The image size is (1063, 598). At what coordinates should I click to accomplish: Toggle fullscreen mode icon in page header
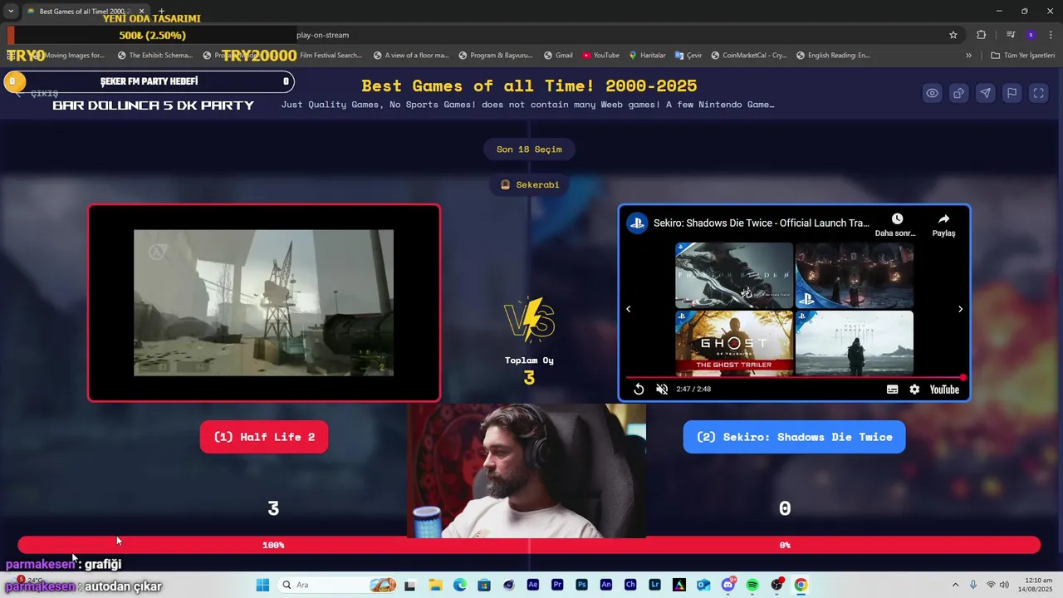tap(1039, 93)
